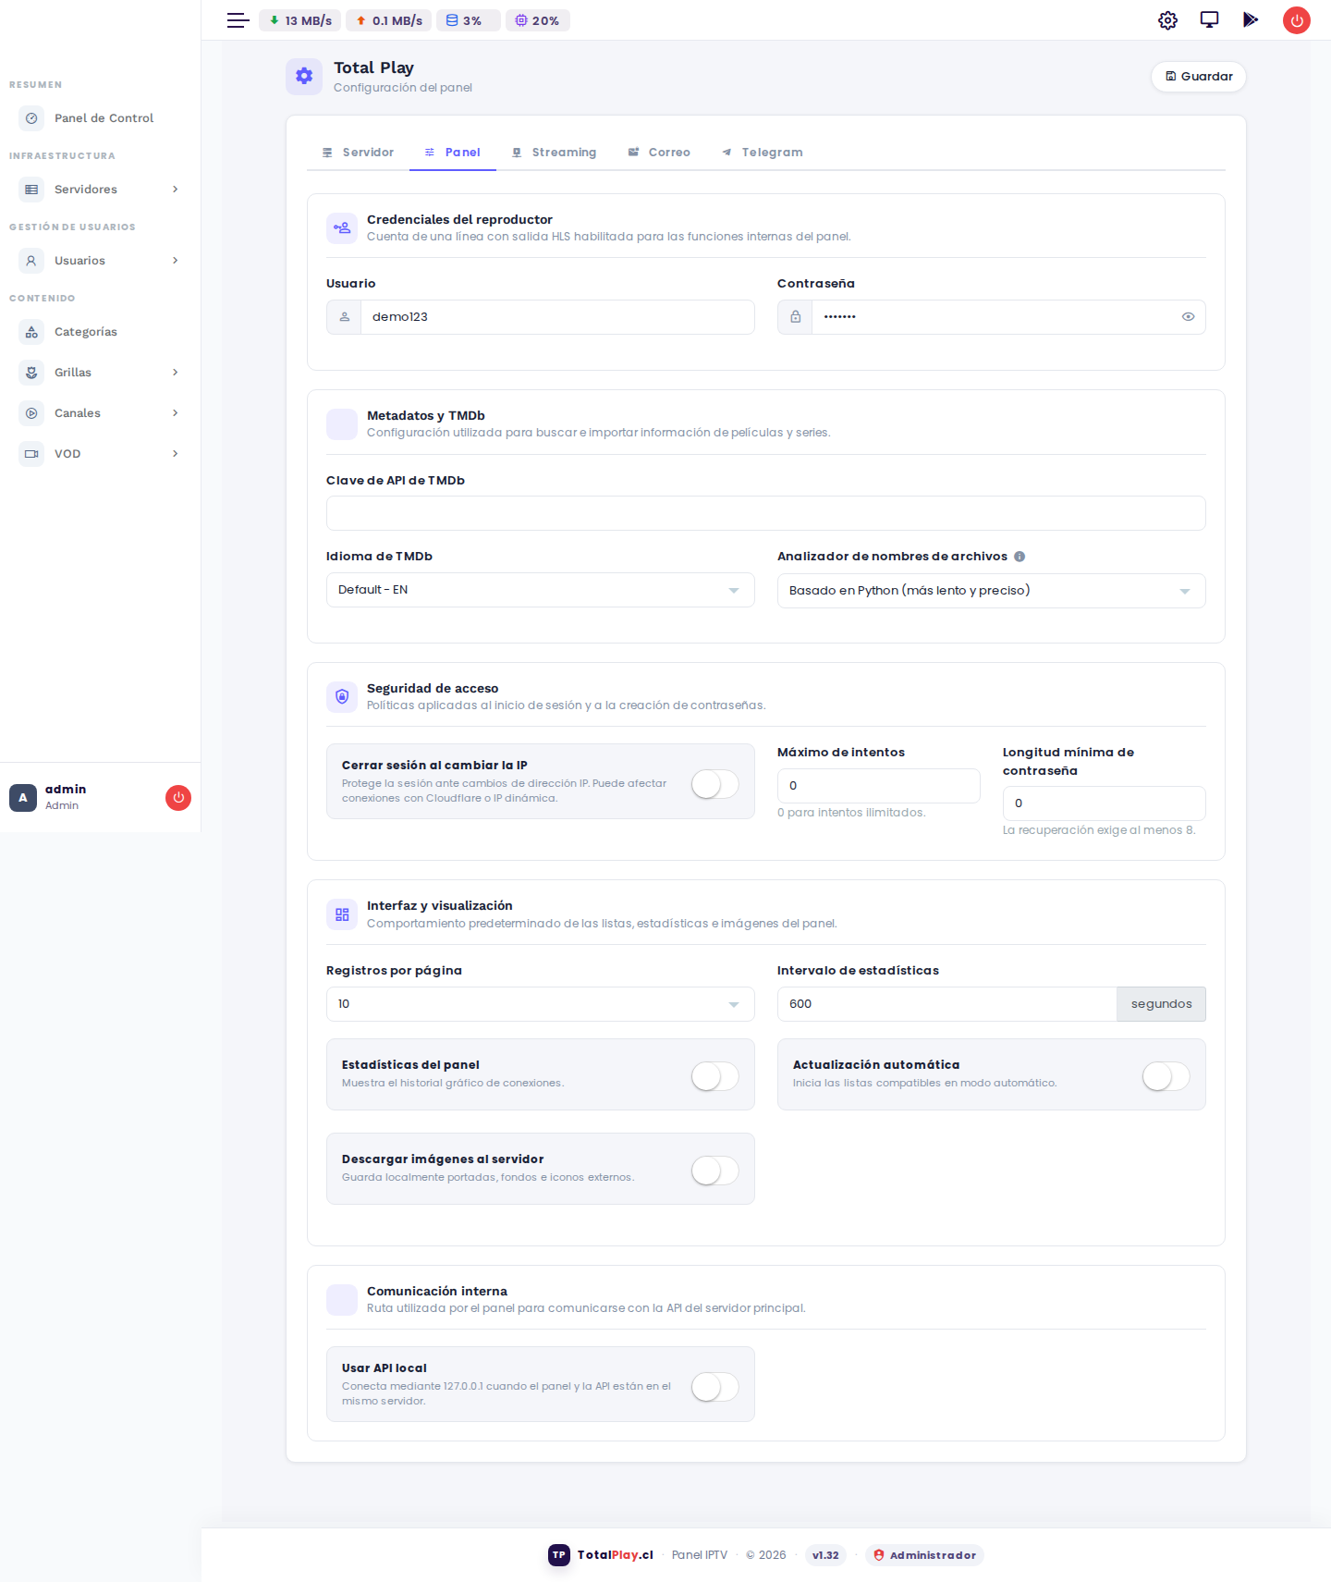Click the Administrador footer badge

click(x=924, y=1555)
